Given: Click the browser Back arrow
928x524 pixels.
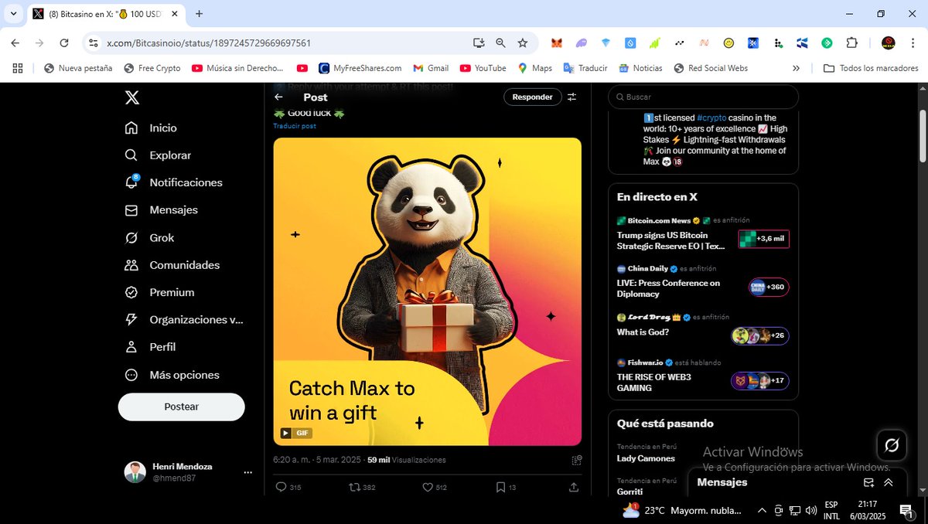Looking at the screenshot, I should click(x=15, y=43).
